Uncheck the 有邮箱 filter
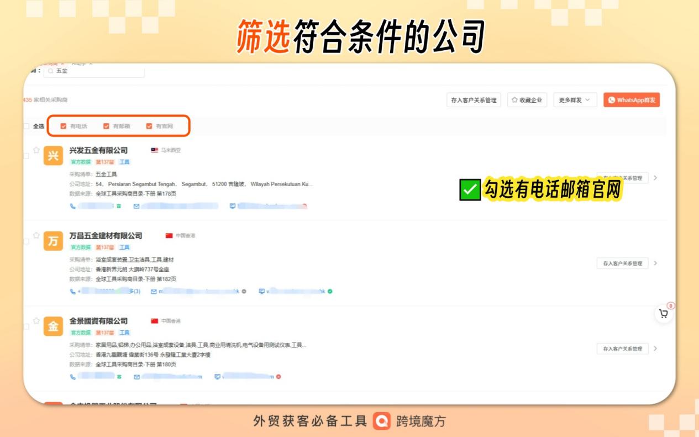 [x=107, y=126]
